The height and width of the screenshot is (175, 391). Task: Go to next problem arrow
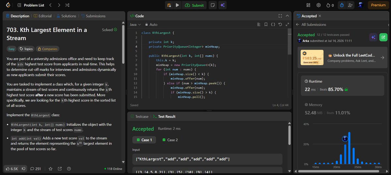pos(59,5)
